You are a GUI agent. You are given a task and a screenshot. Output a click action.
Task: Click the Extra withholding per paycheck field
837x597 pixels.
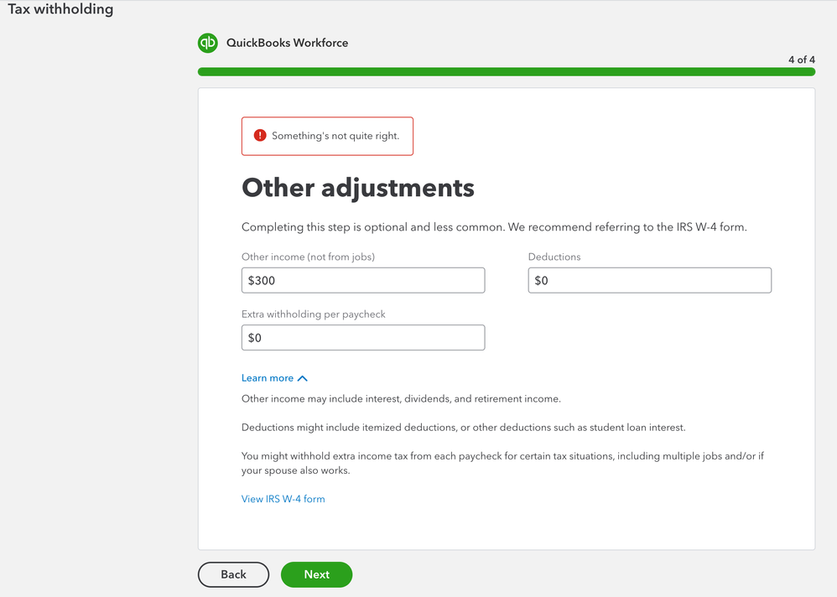pos(363,338)
